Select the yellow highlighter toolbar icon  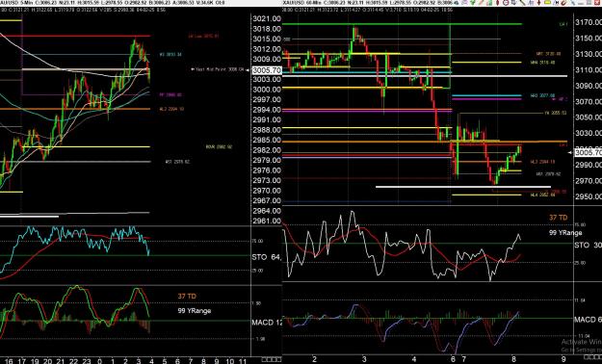[547, 2]
